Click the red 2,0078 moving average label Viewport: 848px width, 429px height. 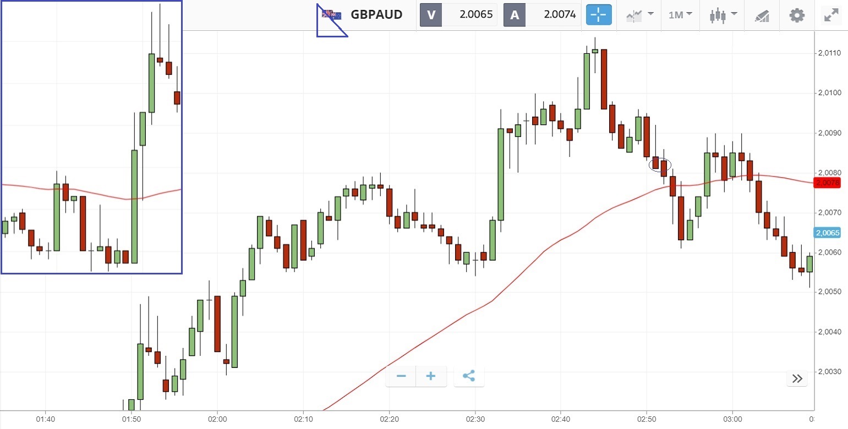point(828,183)
